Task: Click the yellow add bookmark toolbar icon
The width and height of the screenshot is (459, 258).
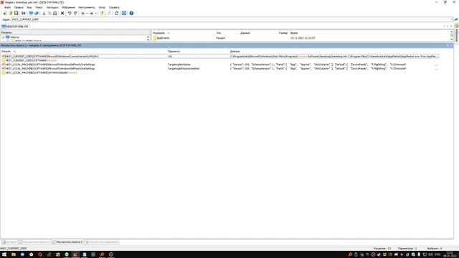Action: tap(102, 13)
